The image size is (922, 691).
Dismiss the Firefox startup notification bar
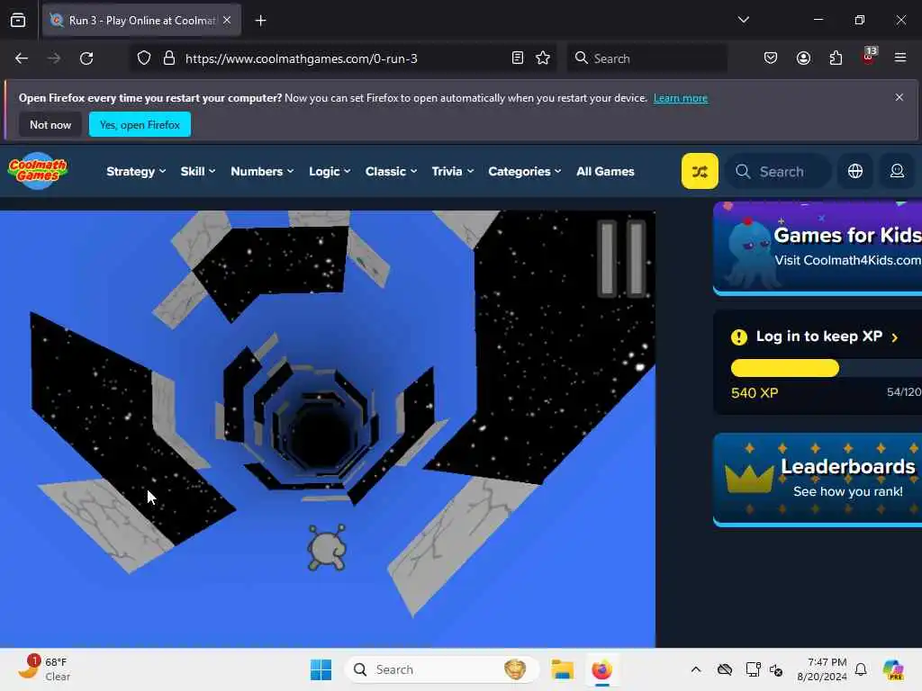(x=899, y=97)
